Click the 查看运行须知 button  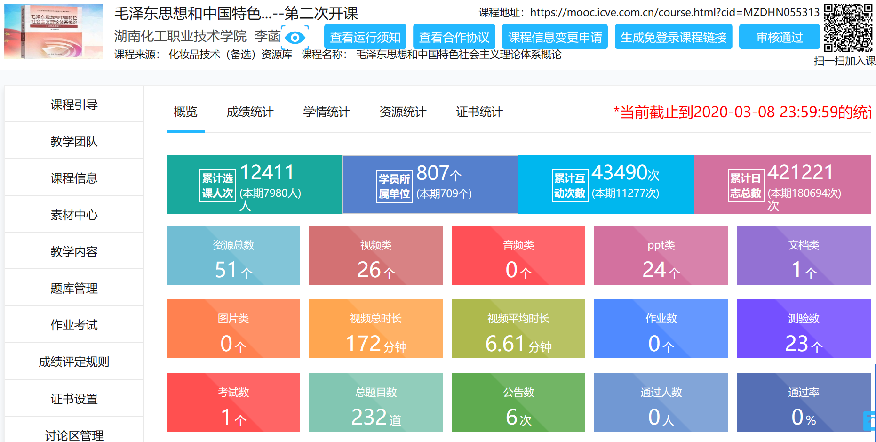(365, 37)
